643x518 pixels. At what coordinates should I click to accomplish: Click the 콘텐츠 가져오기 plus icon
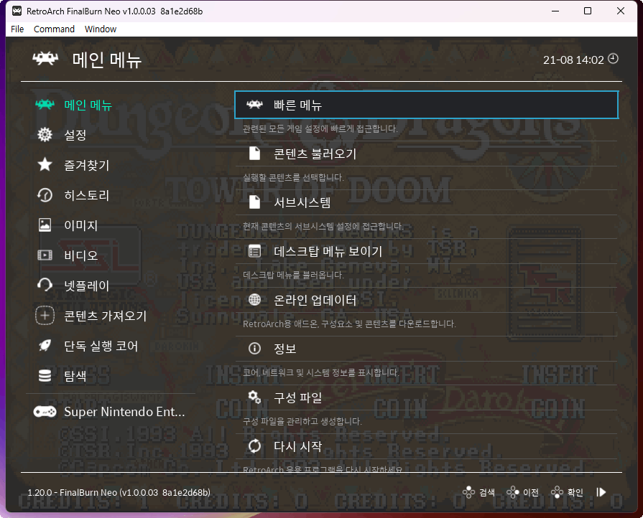[x=45, y=316]
